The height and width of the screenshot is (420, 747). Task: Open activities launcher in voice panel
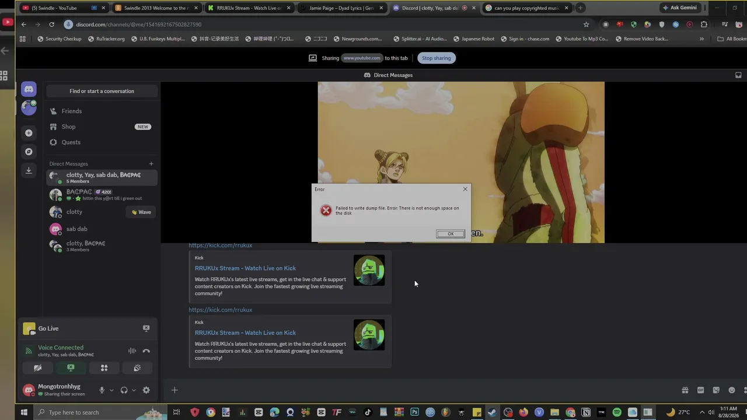pyautogui.click(x=104, y=368)
